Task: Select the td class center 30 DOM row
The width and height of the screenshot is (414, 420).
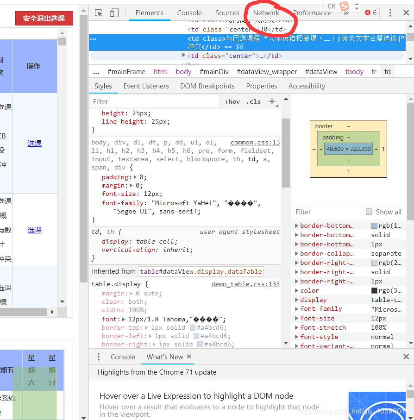Action: 237,29
